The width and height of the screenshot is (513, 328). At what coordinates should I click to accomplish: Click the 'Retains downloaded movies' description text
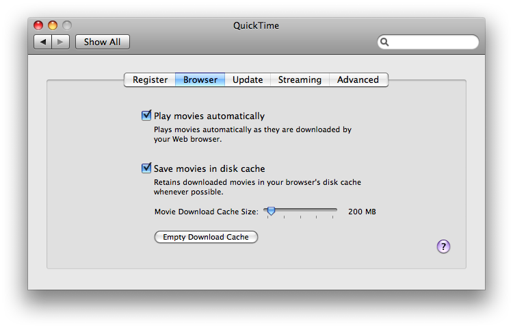click(257, 187)
